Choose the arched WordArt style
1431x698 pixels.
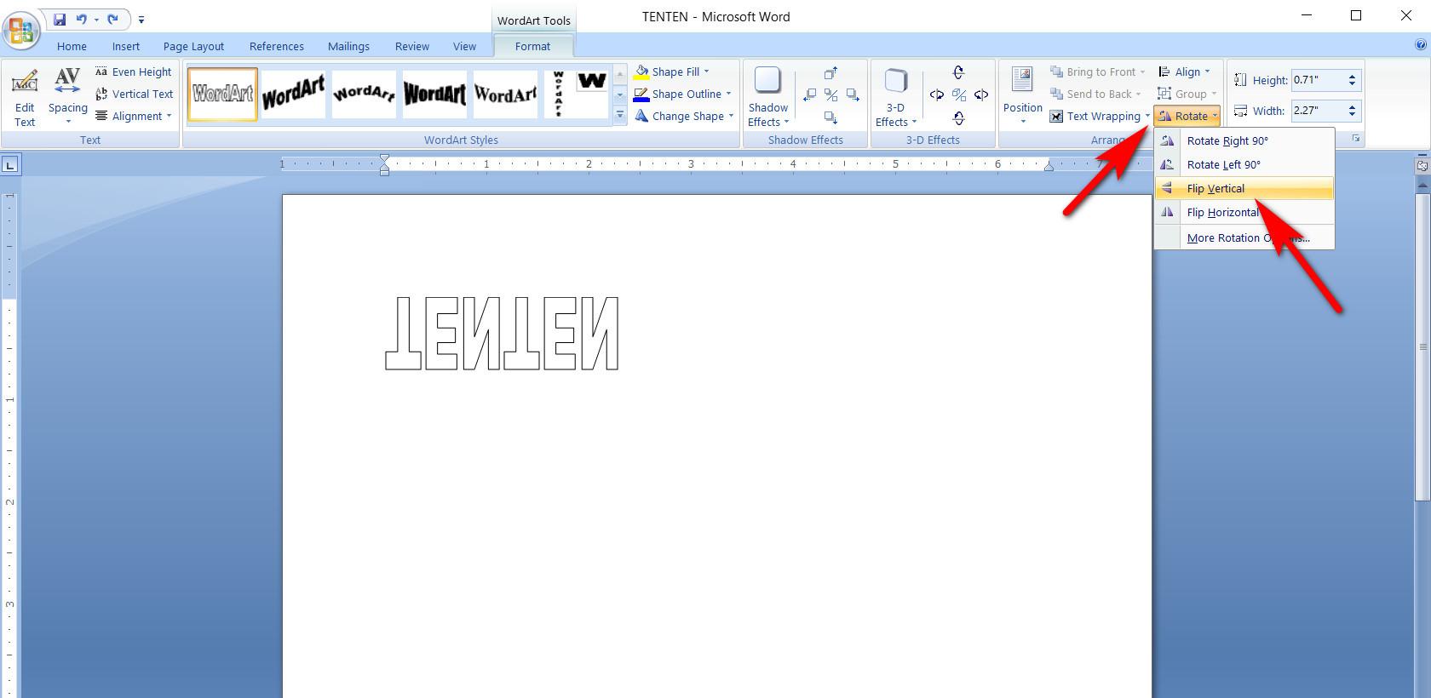pyautogui.click(x=364, y=94)
